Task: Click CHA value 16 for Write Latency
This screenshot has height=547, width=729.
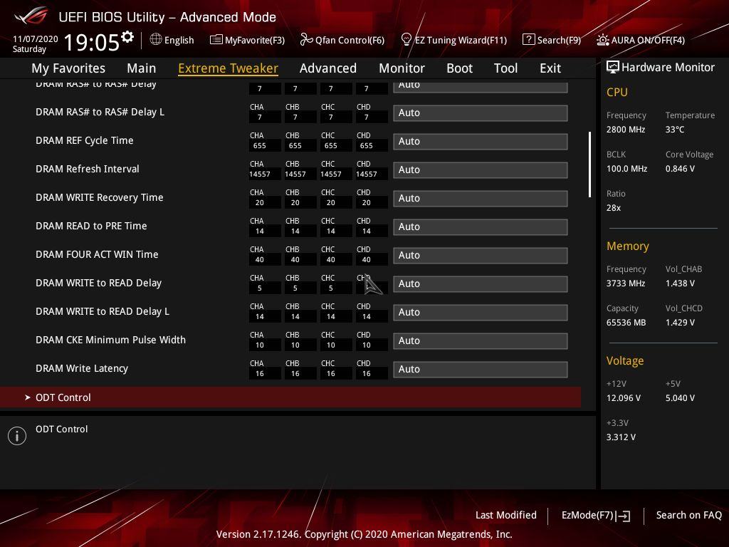Action: pos(259,373)
